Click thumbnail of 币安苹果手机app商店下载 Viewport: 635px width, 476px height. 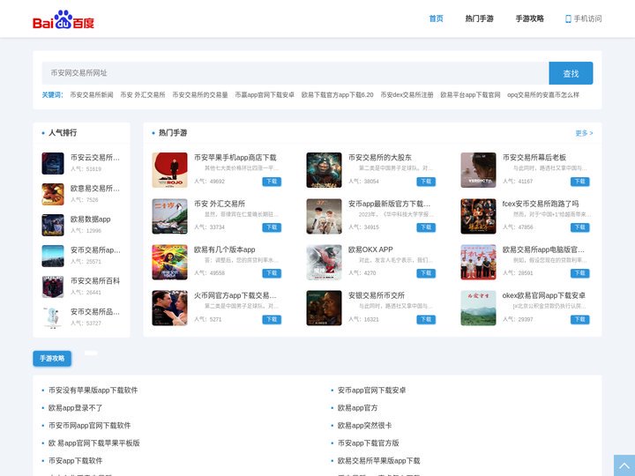(x=169, y=170)
